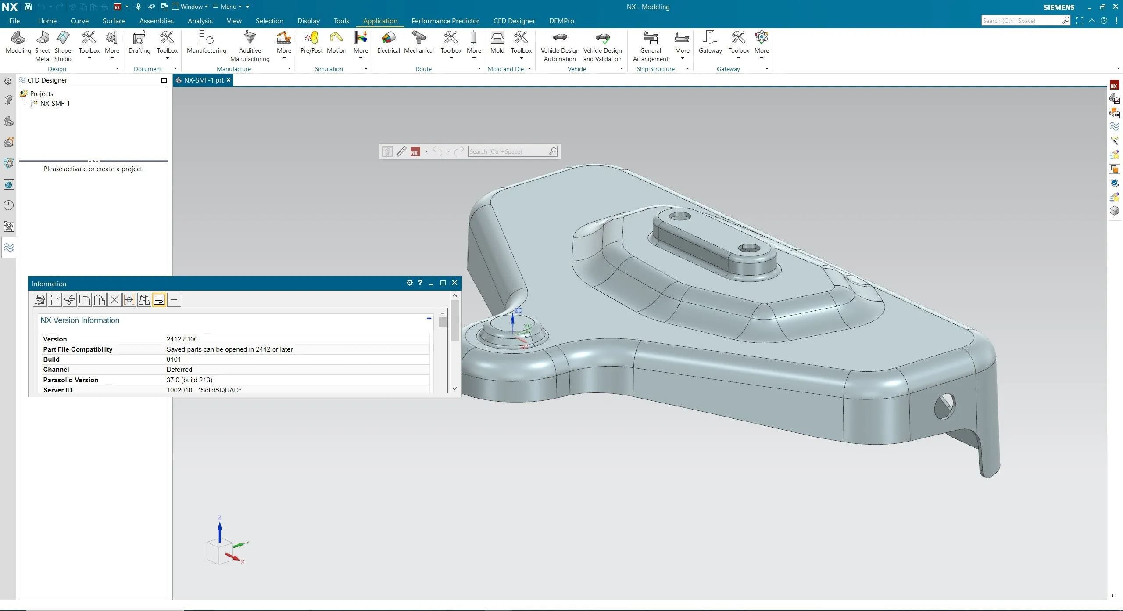Expand Mold and Die group options

tap(529, 69)
